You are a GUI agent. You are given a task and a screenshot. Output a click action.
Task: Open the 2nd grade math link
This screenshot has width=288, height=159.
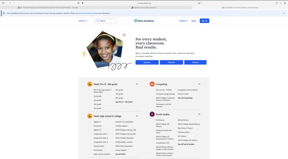pyautogui.click(x=98, y=96)
